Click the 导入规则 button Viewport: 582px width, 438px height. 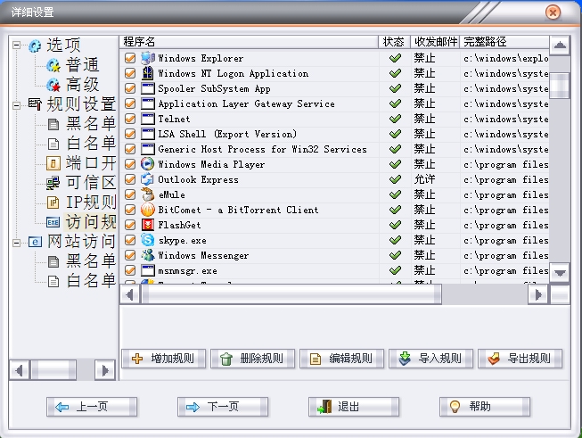click(x=430, y=359)
